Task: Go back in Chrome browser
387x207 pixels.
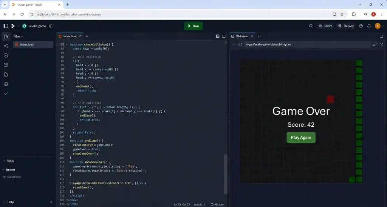Action: [x=5, y=14]
